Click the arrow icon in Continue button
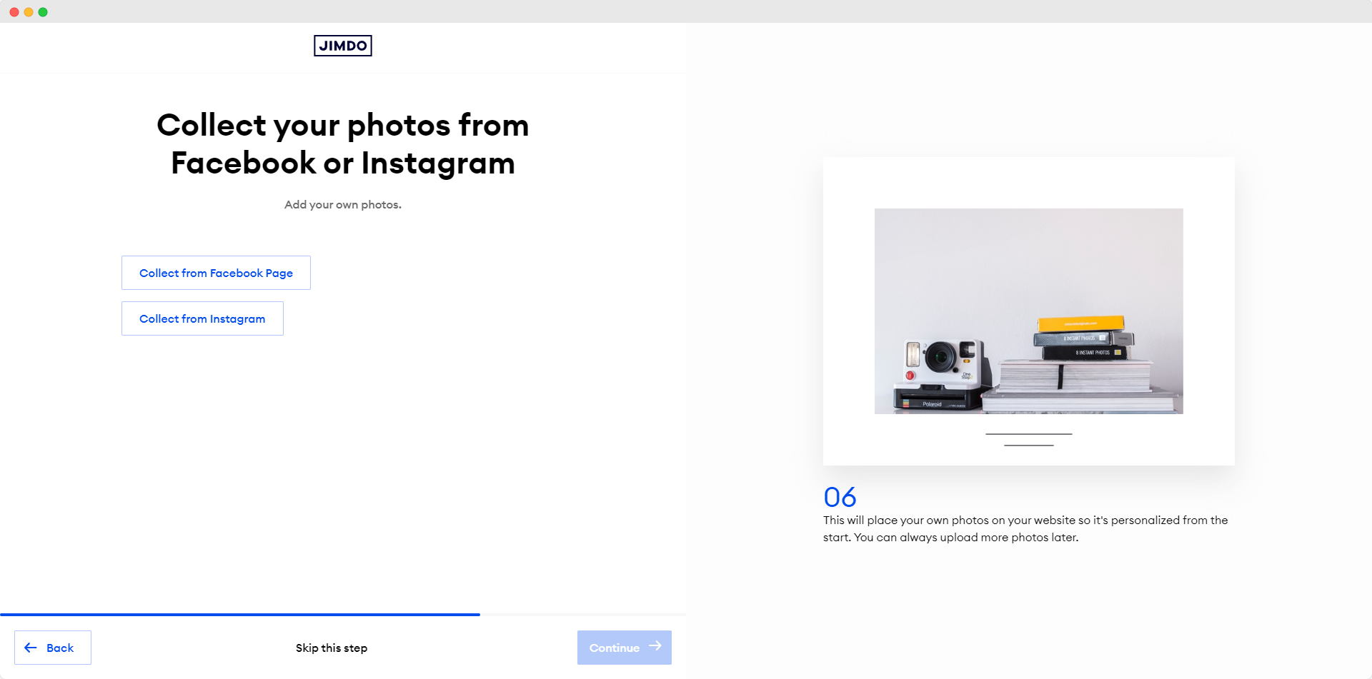 [x=655, y=646]
